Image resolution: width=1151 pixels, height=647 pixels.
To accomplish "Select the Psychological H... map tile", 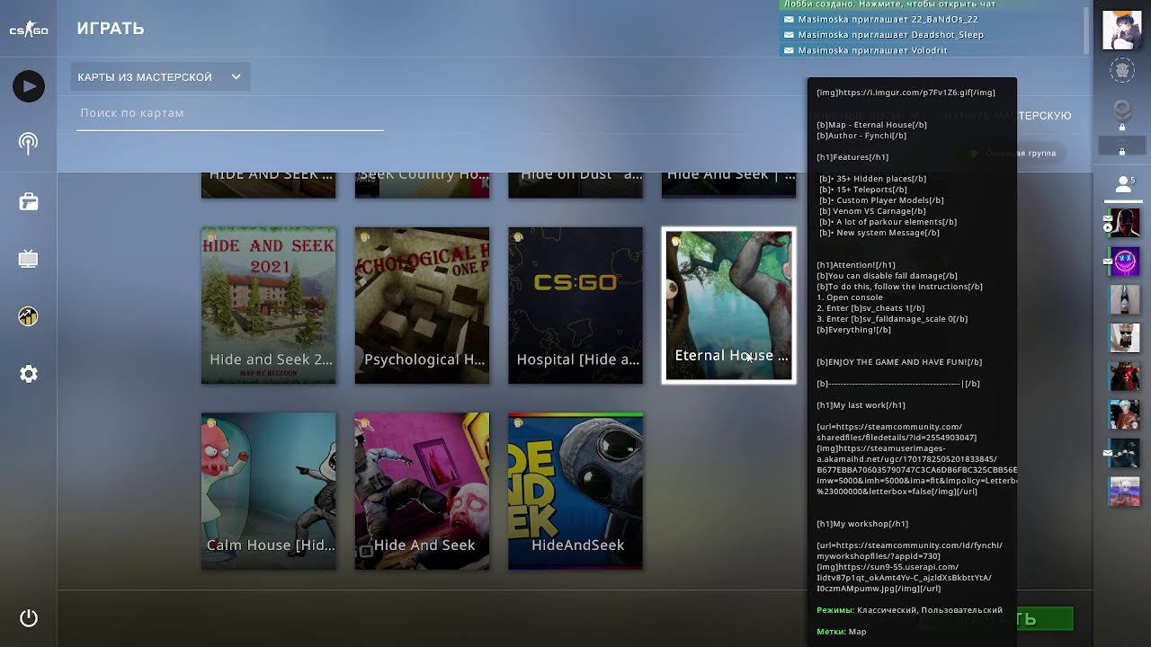I will pyautogui.click(x=423, y=306).
